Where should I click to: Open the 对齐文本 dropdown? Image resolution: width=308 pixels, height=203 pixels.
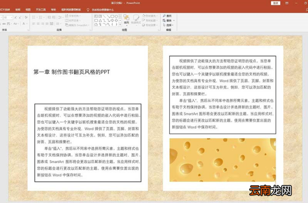(73, 20)
